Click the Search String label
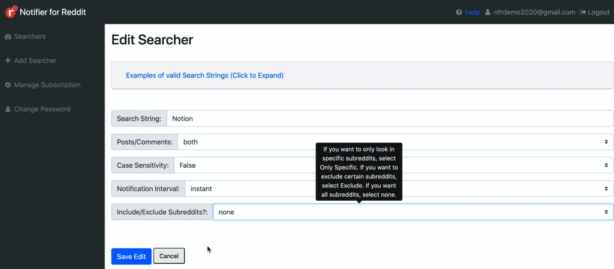The height and width of the screenshot is (269, 614). click(x=139, y=119)
